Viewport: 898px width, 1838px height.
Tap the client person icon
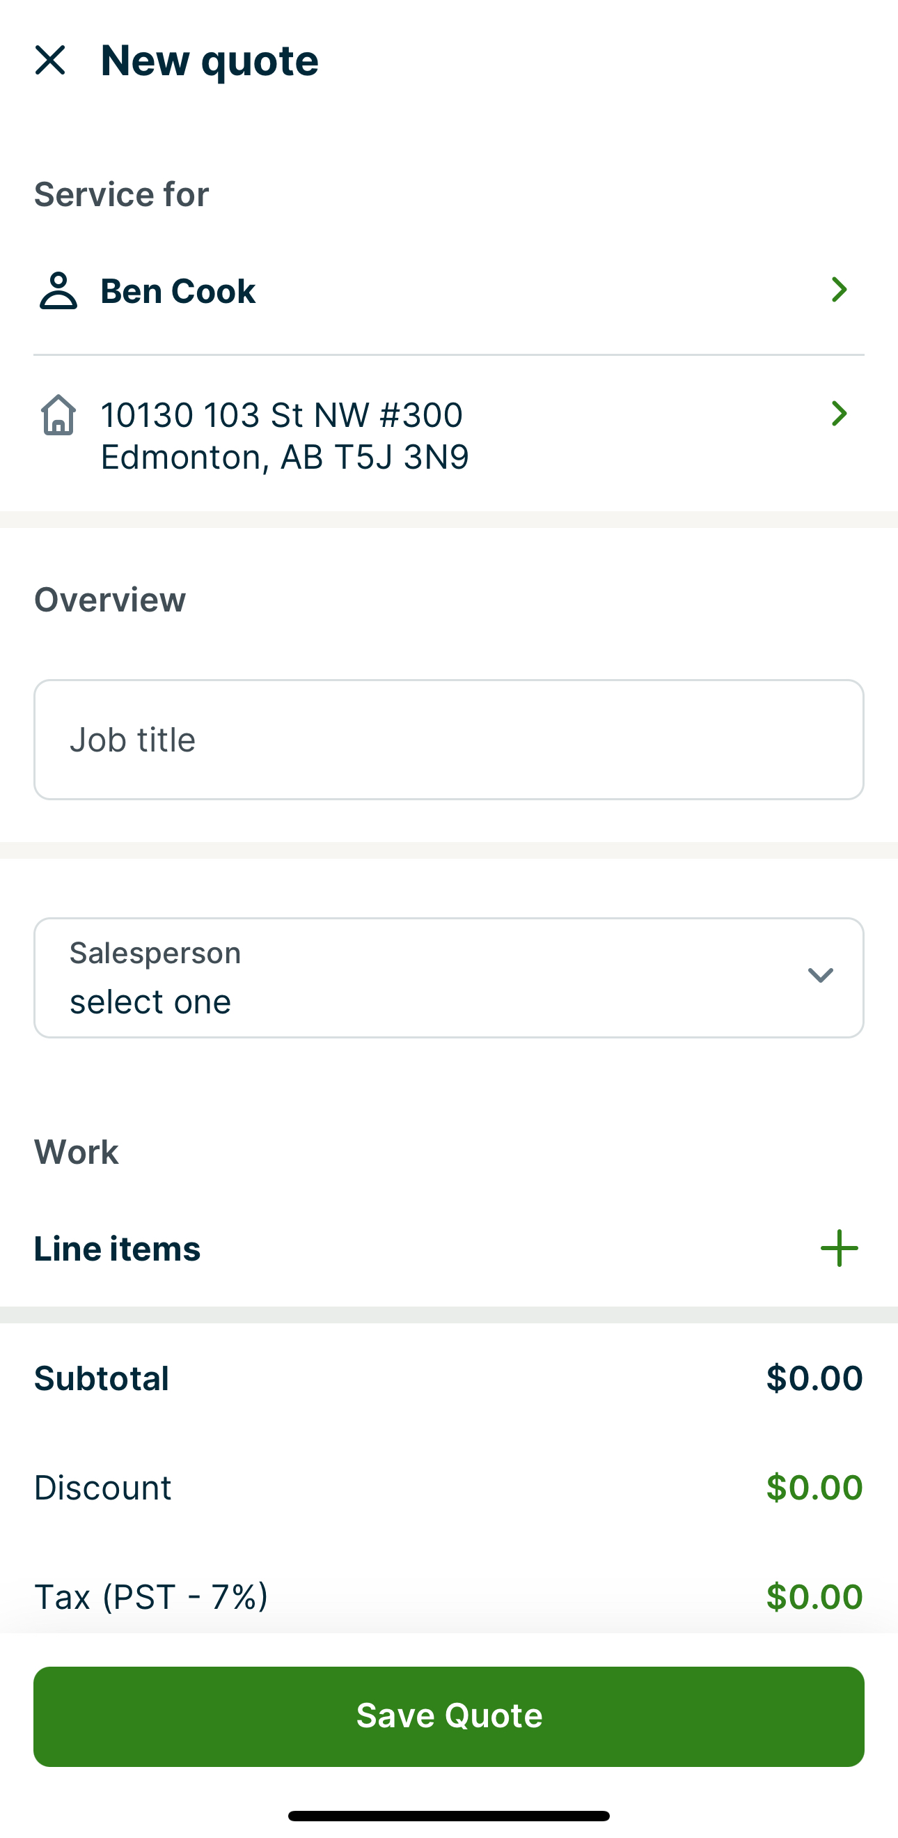point(58,290)
